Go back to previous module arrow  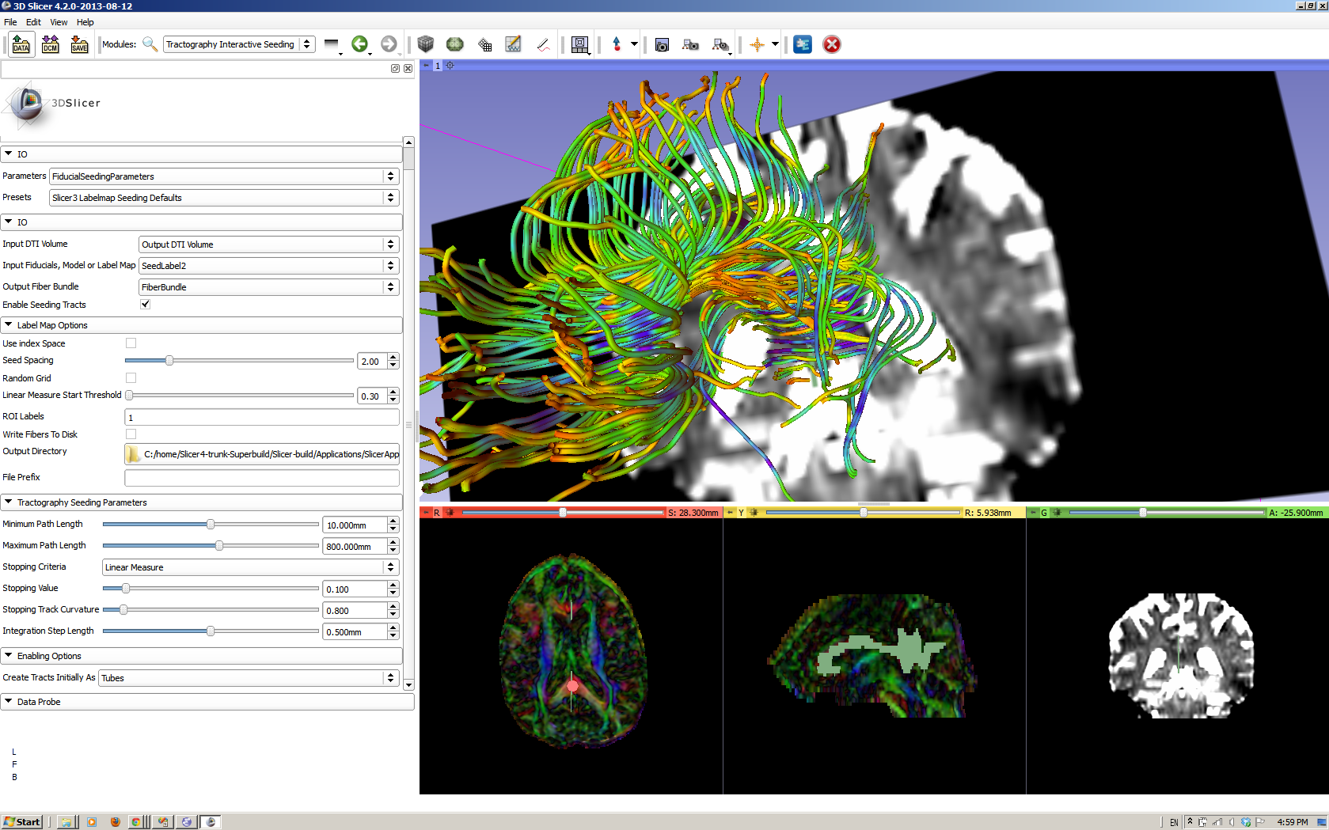(x=359, y=44)
